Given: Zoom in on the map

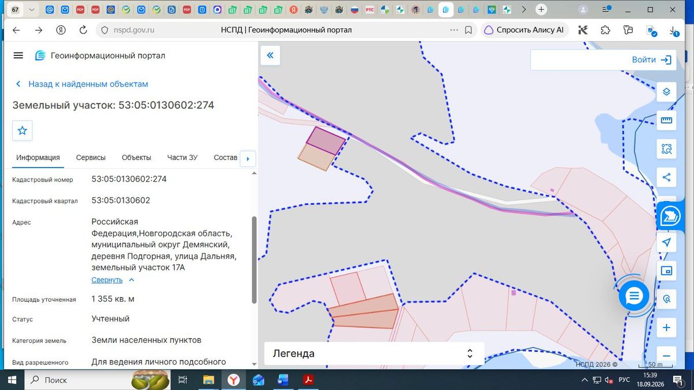Looking at the screenshot, I should coord(666,328).
